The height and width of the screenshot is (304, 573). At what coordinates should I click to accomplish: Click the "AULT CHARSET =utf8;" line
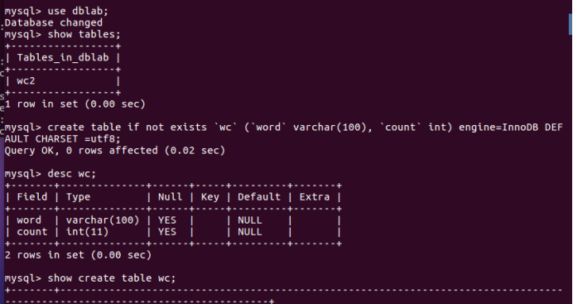tap(62, 139)
